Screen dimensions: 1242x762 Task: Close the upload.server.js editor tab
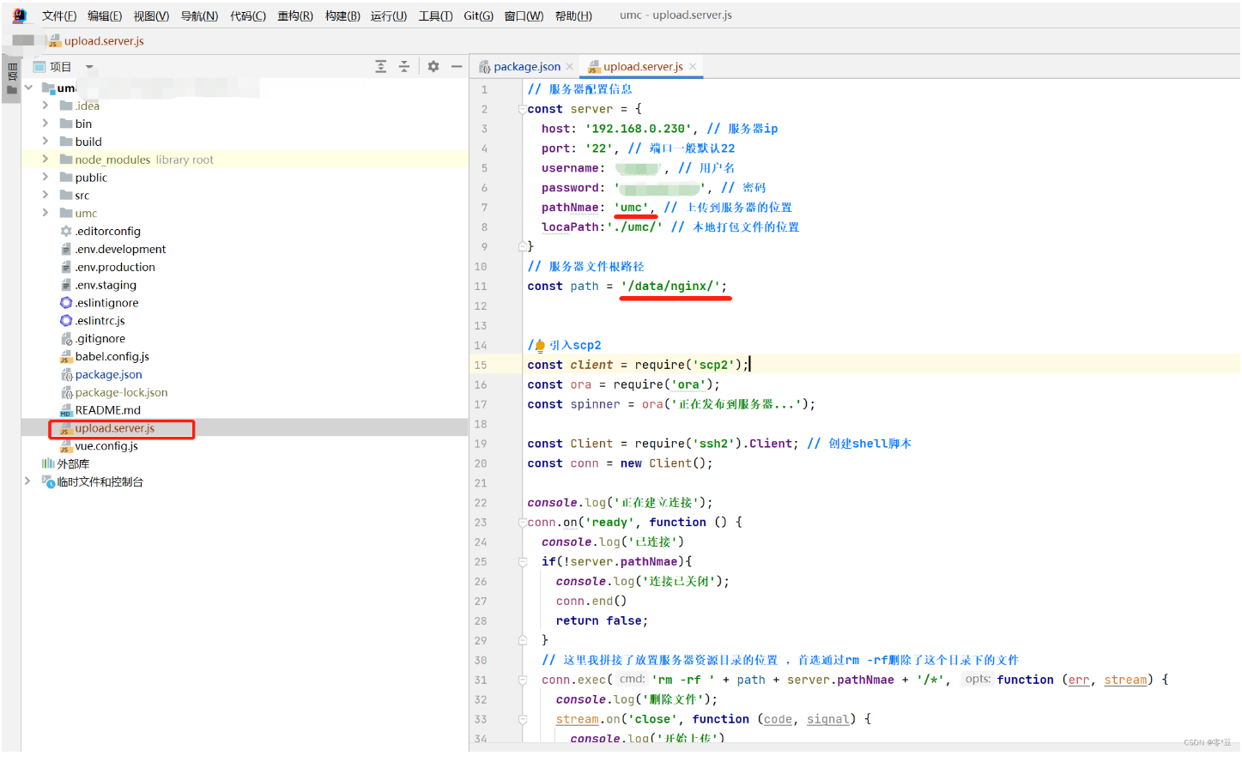click(693, 67)
